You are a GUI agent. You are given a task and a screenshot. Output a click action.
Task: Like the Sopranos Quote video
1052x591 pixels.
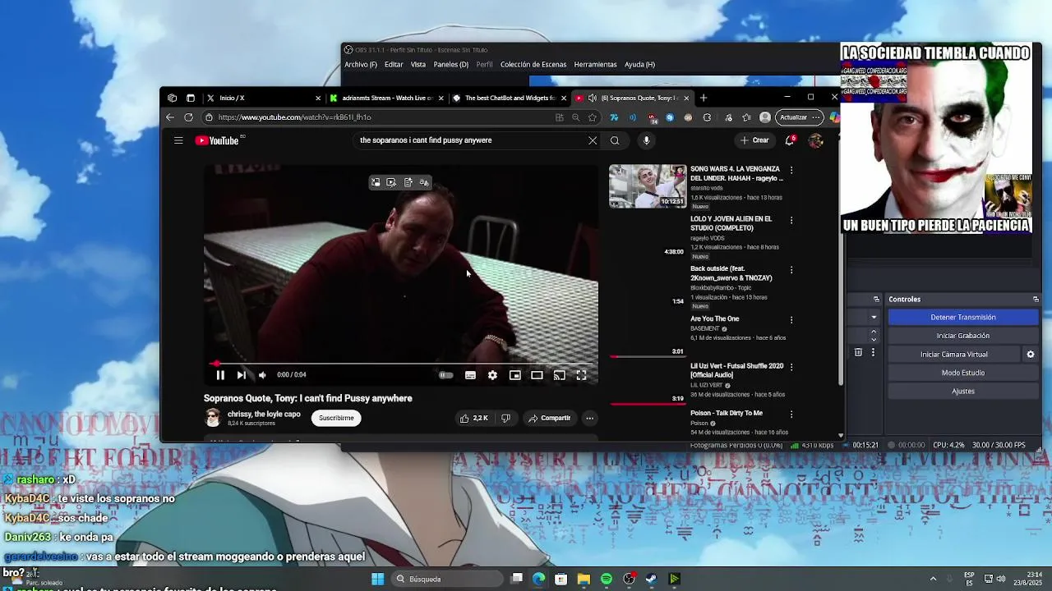(x=474, y=418)
